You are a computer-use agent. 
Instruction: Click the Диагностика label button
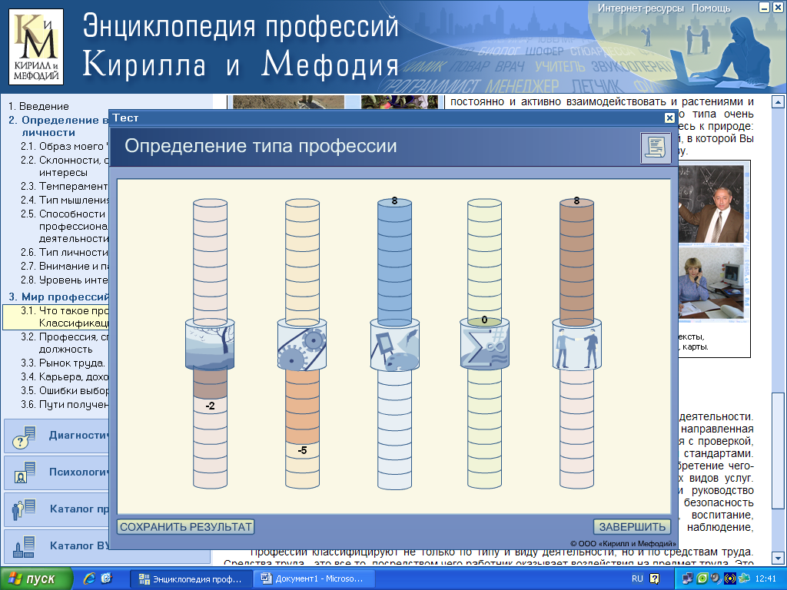click(x=78, y=435)
